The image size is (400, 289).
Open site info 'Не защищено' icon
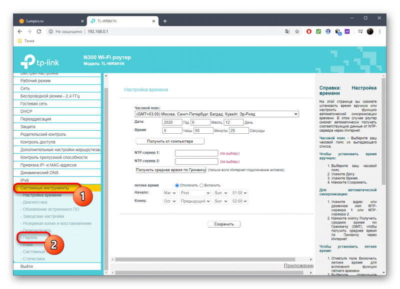pos(51,31)
